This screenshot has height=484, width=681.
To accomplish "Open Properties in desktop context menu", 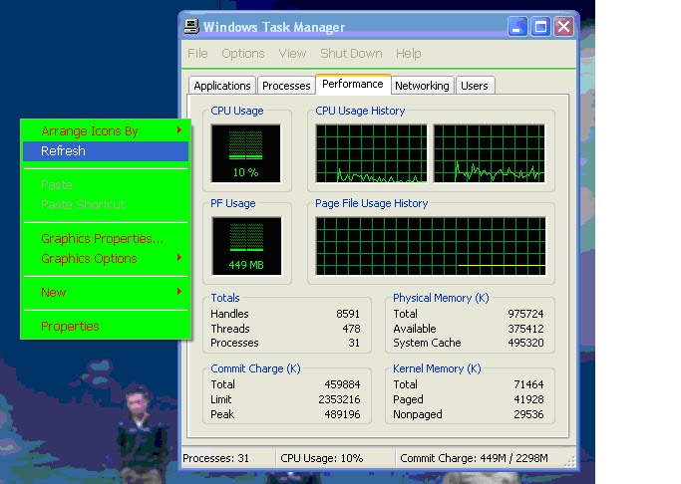I will [106, 326].
